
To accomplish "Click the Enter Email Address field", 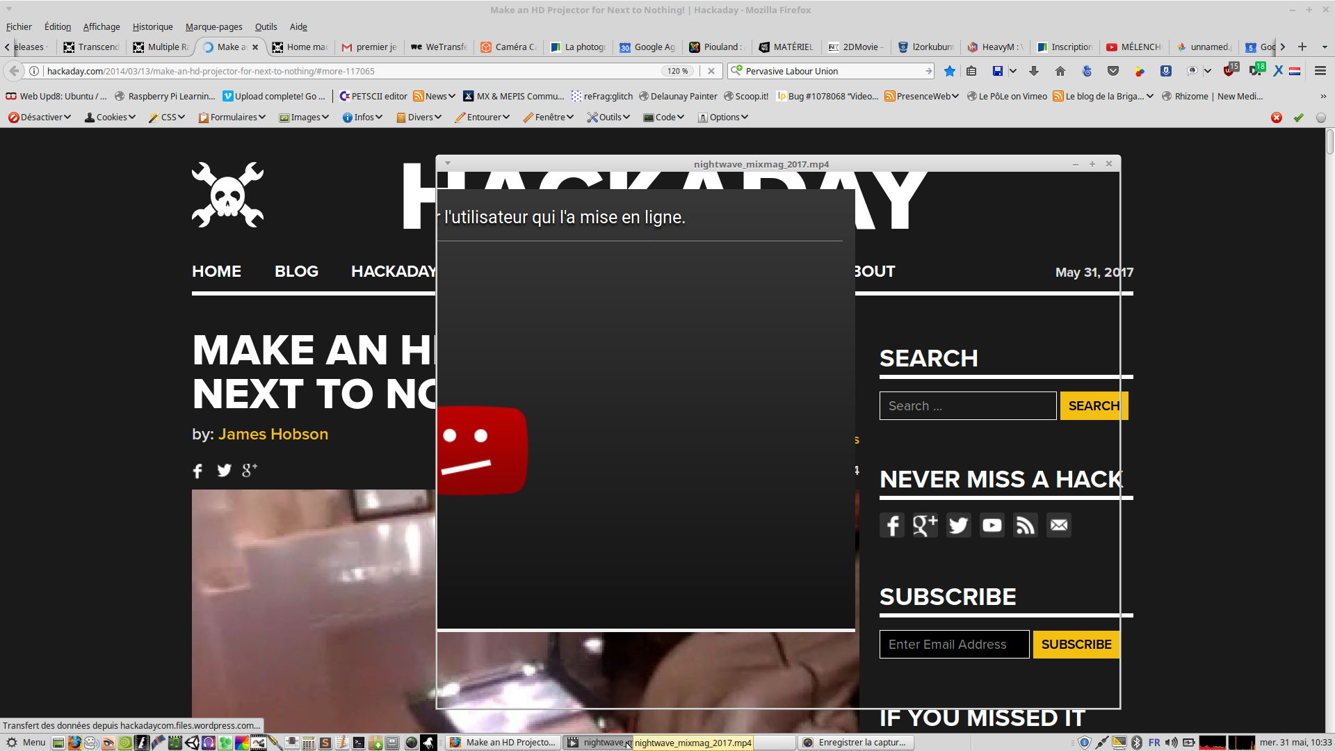I will [953, 644].
